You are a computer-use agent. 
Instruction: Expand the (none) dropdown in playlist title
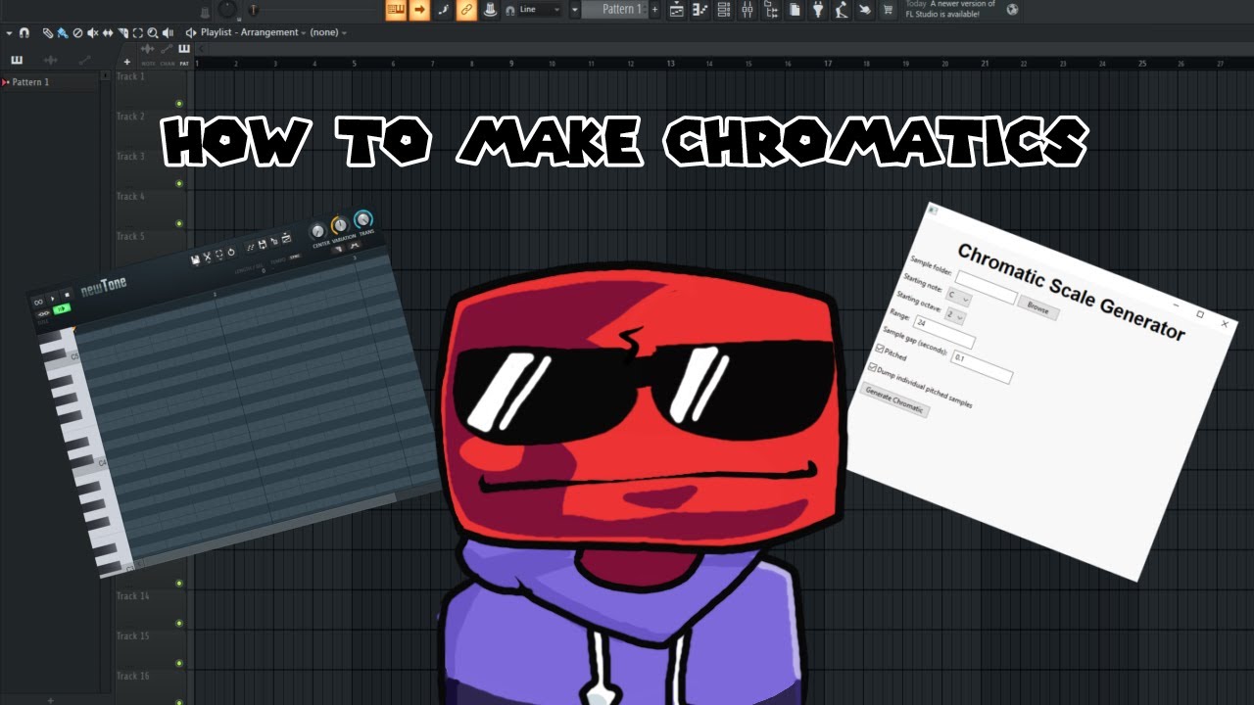[x=344, y=33]
